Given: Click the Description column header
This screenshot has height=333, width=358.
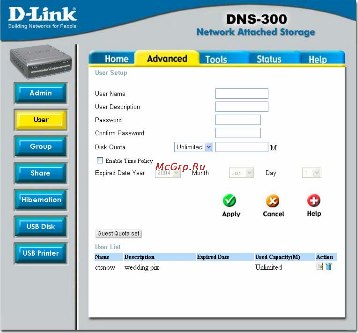Looking at the screenshot, I should click(140, 257).
